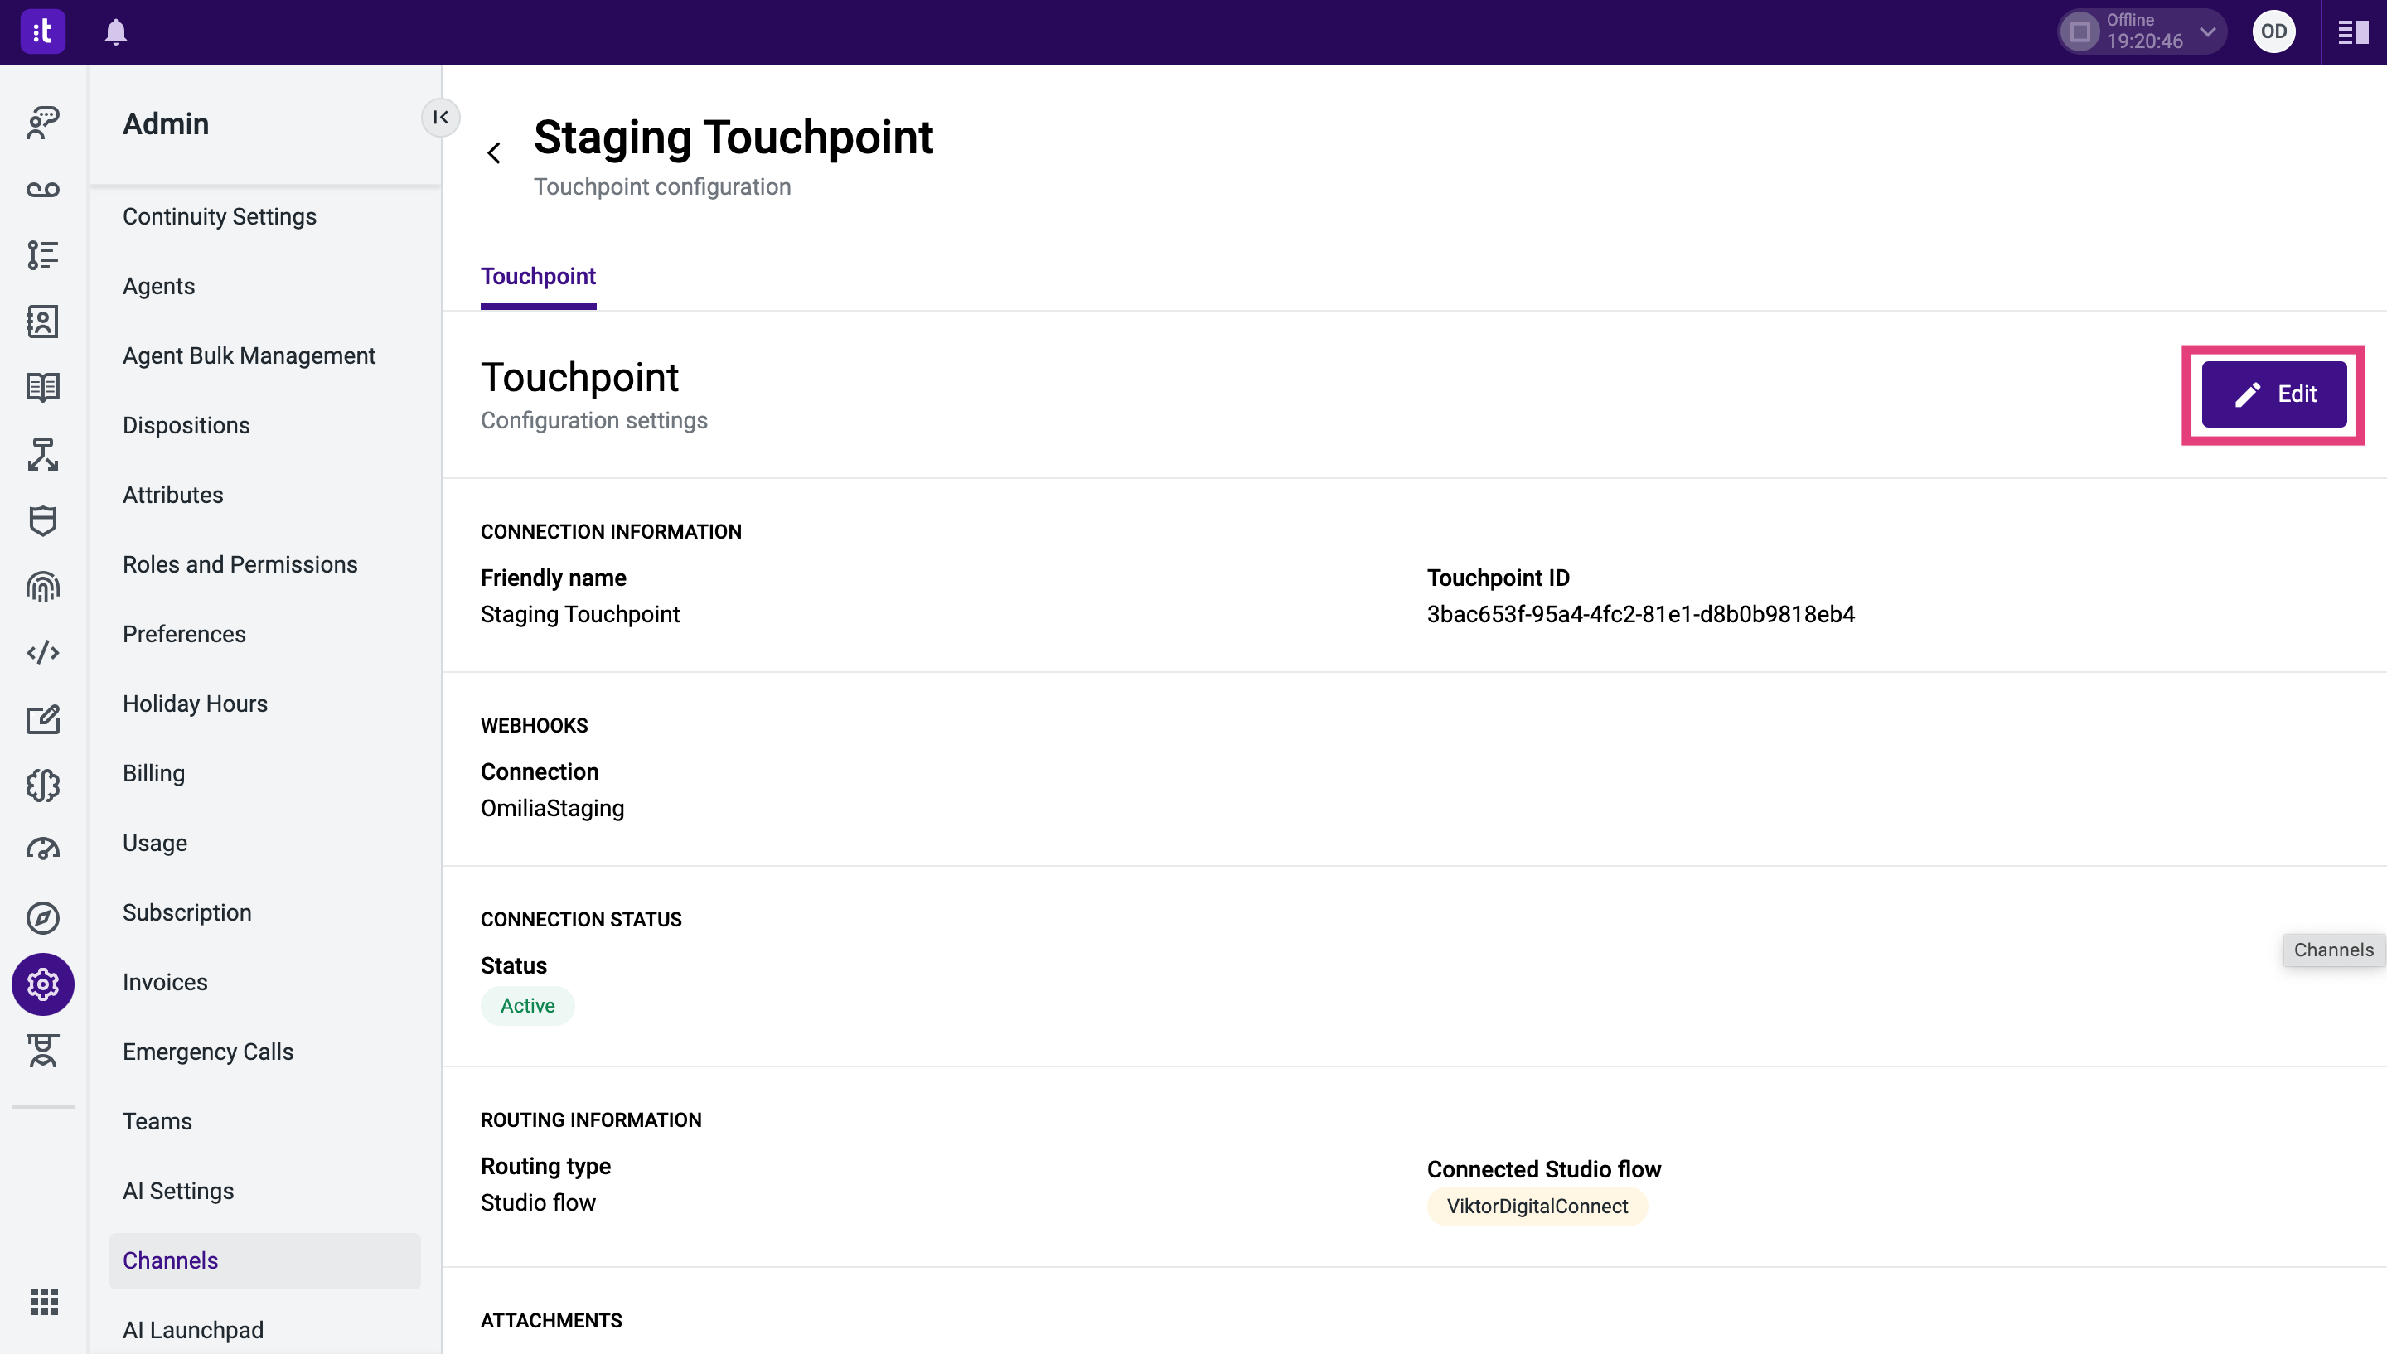
Task: Select the Studio flows icon in the sidebar
Action: (43, 455)
